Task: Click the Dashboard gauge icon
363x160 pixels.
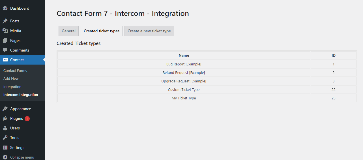Action: coord(5,8)
